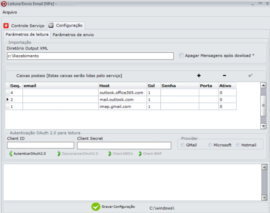Click the Porta cell in the imap.gmail.com row
270x213 pixels.
(x=209, y=107)
